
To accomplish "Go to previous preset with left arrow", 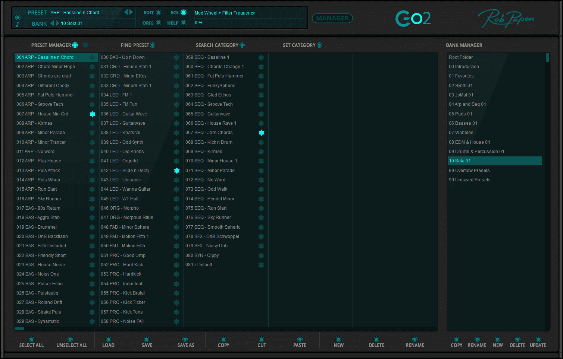I will pyautogui.click(x=126, y=12).
